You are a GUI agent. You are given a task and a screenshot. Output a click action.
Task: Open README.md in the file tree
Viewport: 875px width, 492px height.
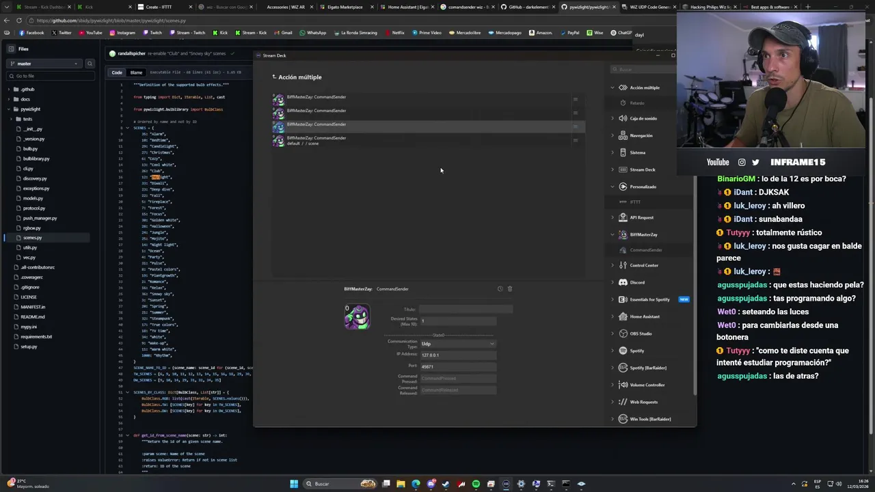tap(32, 317)
